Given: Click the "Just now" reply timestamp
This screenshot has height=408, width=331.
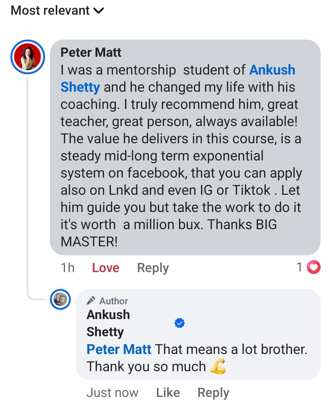Looking at the screenshot, I should coord(112,393).
